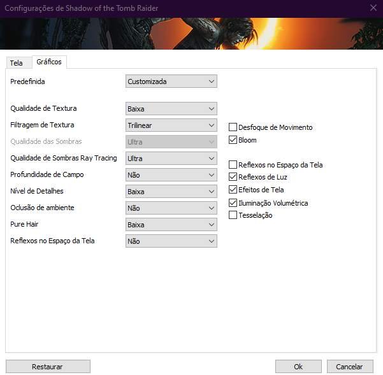Enable Reflexos no Espaço da Tela checkbox
This screenshot has width=383, height=375.
click(x=233, y=165)
